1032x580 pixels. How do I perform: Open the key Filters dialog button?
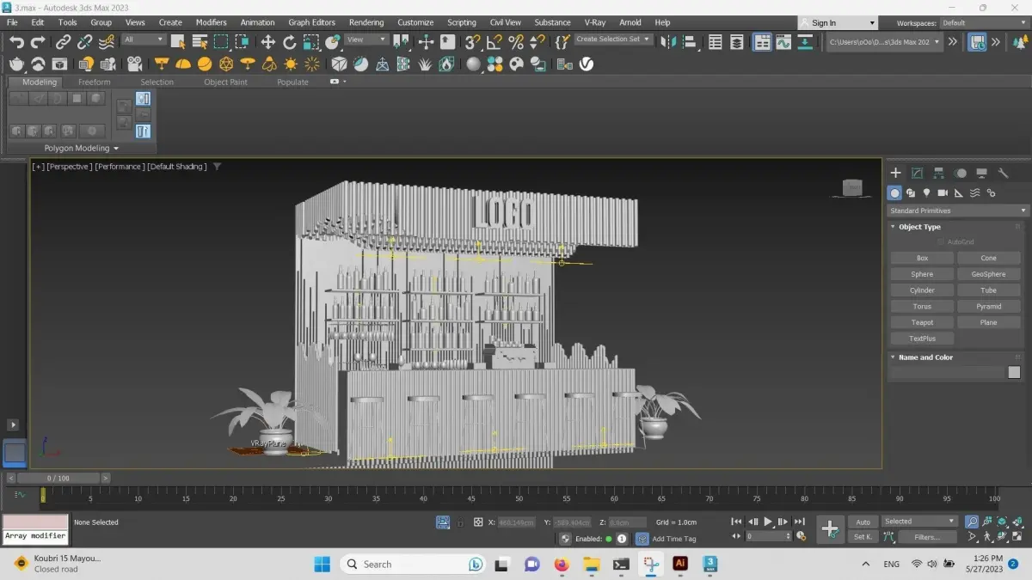coord(927,537)
